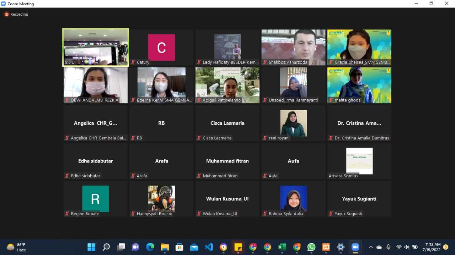455x255 pixels.
Task: Open Microsoft Excel from the taskbar
Action: pos(282,247)
